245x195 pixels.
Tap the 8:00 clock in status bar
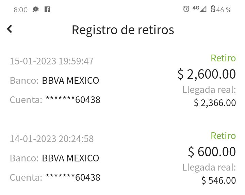[x=21, y=10]
